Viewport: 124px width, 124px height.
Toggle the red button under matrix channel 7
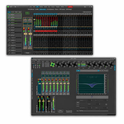(x=45, y=31)
